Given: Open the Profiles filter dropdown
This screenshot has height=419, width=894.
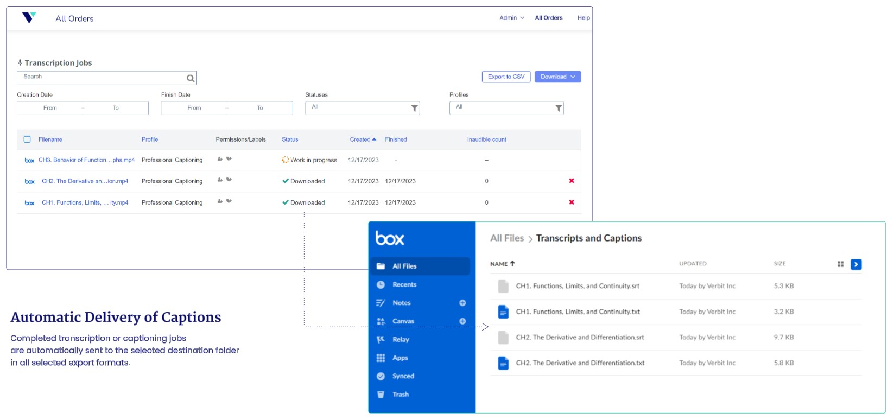Looking at the screenshot, I should [x=506, y=108].
